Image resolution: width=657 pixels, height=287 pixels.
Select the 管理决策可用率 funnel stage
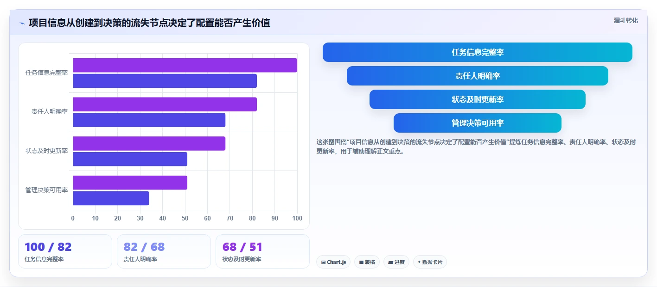(x=478, y=123)
